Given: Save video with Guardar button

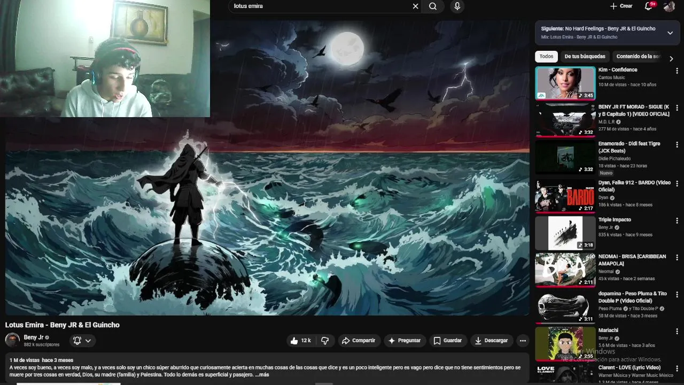Looking at the screenshot, I should 448,341.
